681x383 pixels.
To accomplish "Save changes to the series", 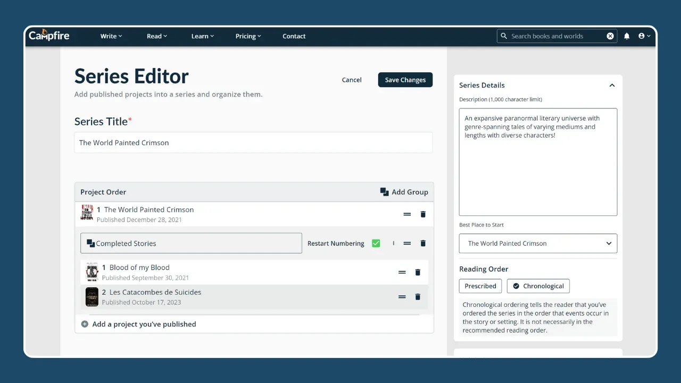I will [x=405, y=79].
